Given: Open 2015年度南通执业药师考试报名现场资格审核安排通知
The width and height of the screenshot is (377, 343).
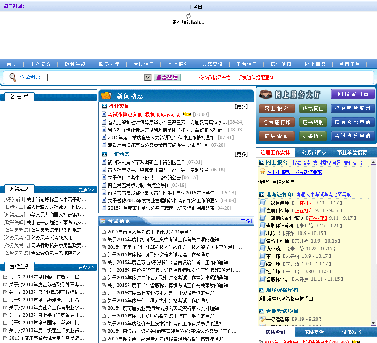Looking at the screenshot, I should [x=163, y=308].
